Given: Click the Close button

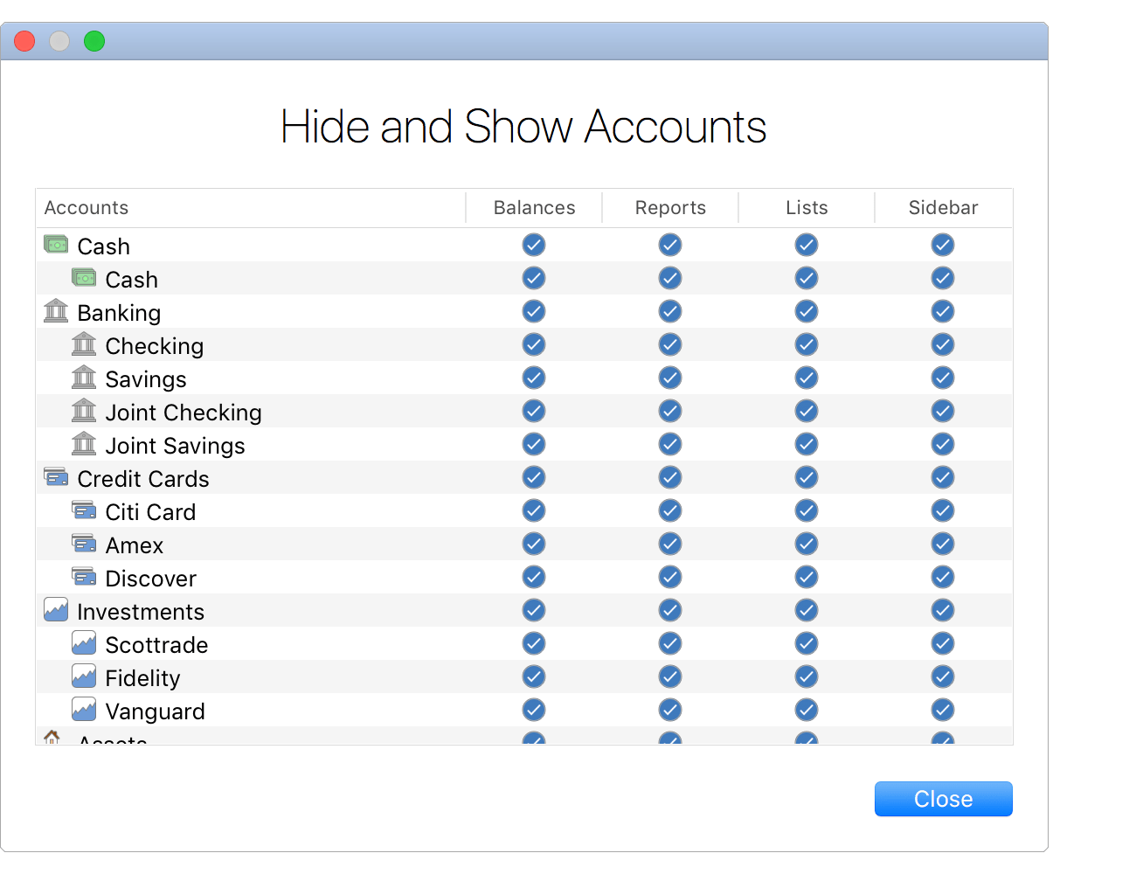Looking at the screenshot, I should point(943,798).
